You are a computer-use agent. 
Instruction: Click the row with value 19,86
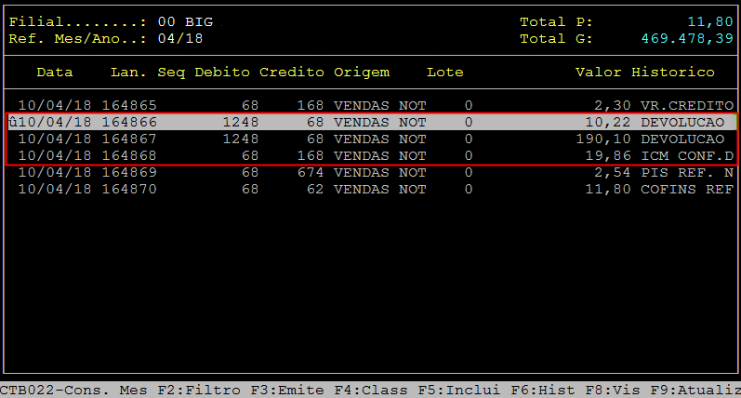(372, 155)
